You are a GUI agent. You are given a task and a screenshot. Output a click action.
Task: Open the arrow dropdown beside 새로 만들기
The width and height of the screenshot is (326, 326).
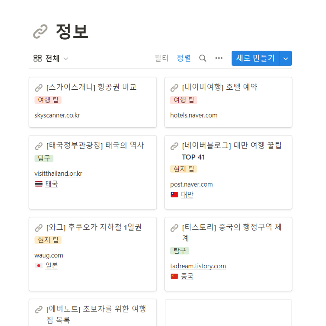click(286, 58)
